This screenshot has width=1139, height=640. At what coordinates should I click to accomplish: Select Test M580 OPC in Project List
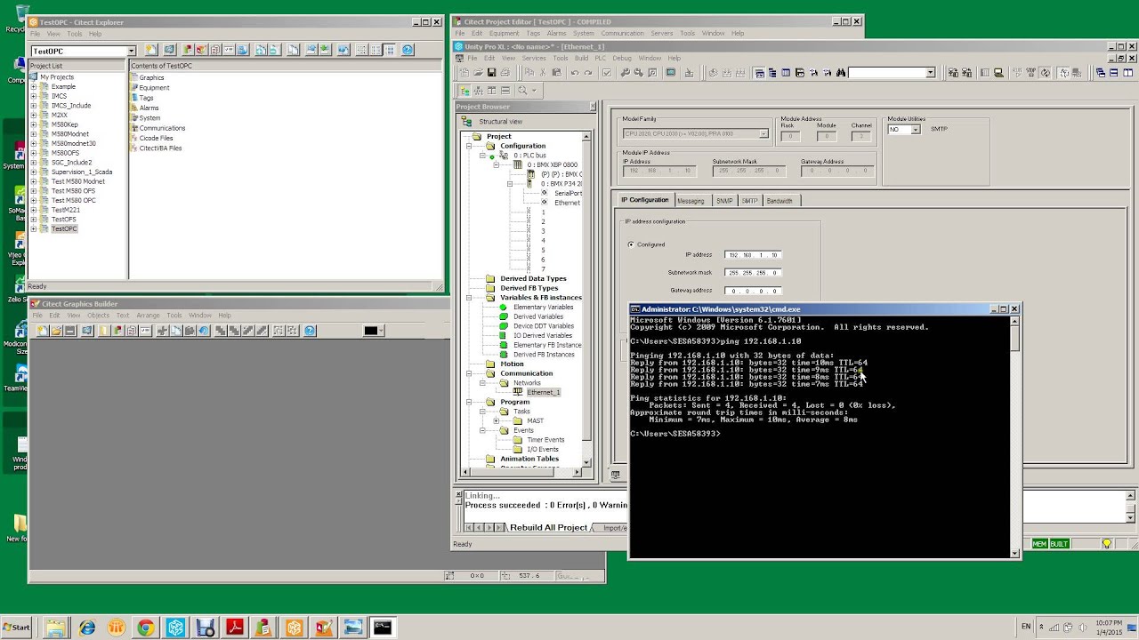point(73,200)
